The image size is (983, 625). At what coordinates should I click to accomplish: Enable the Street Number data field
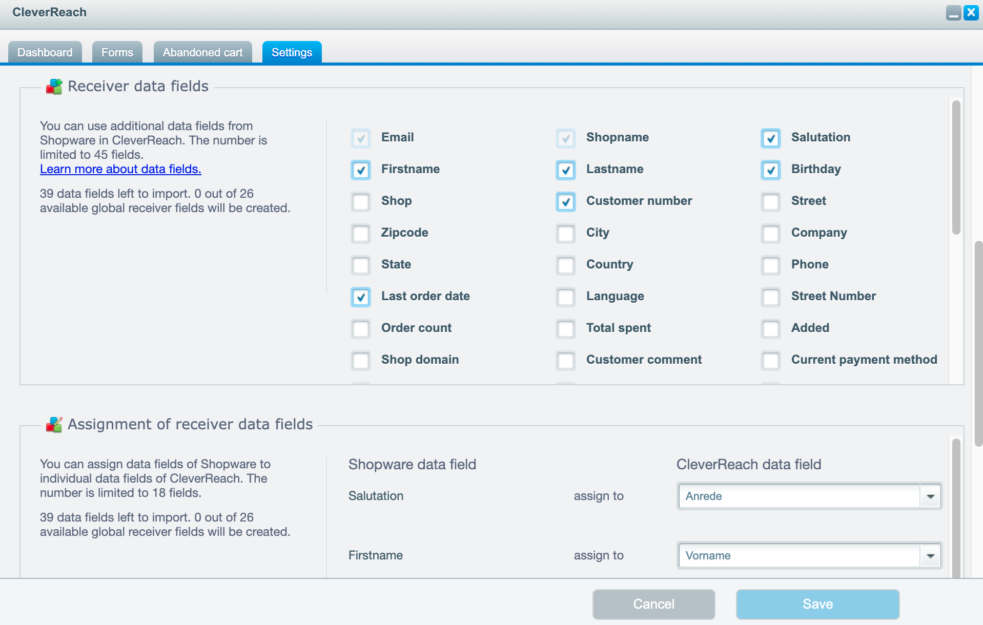[771, 297]
